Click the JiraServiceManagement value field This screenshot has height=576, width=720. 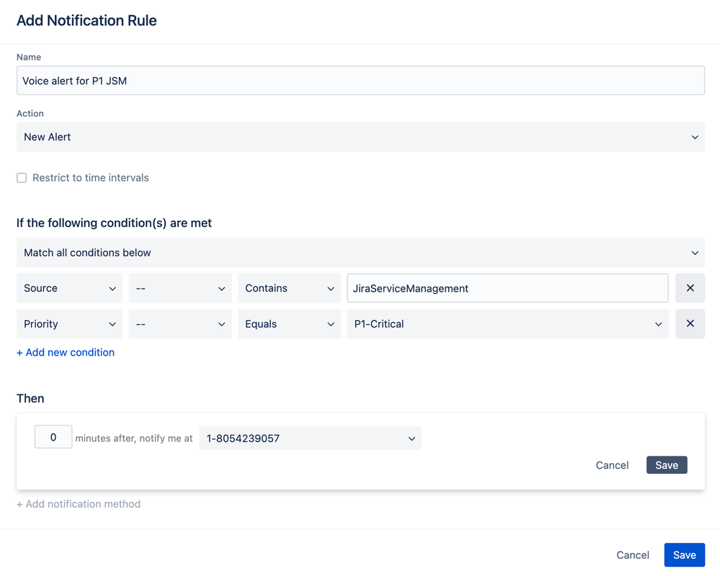507,288
